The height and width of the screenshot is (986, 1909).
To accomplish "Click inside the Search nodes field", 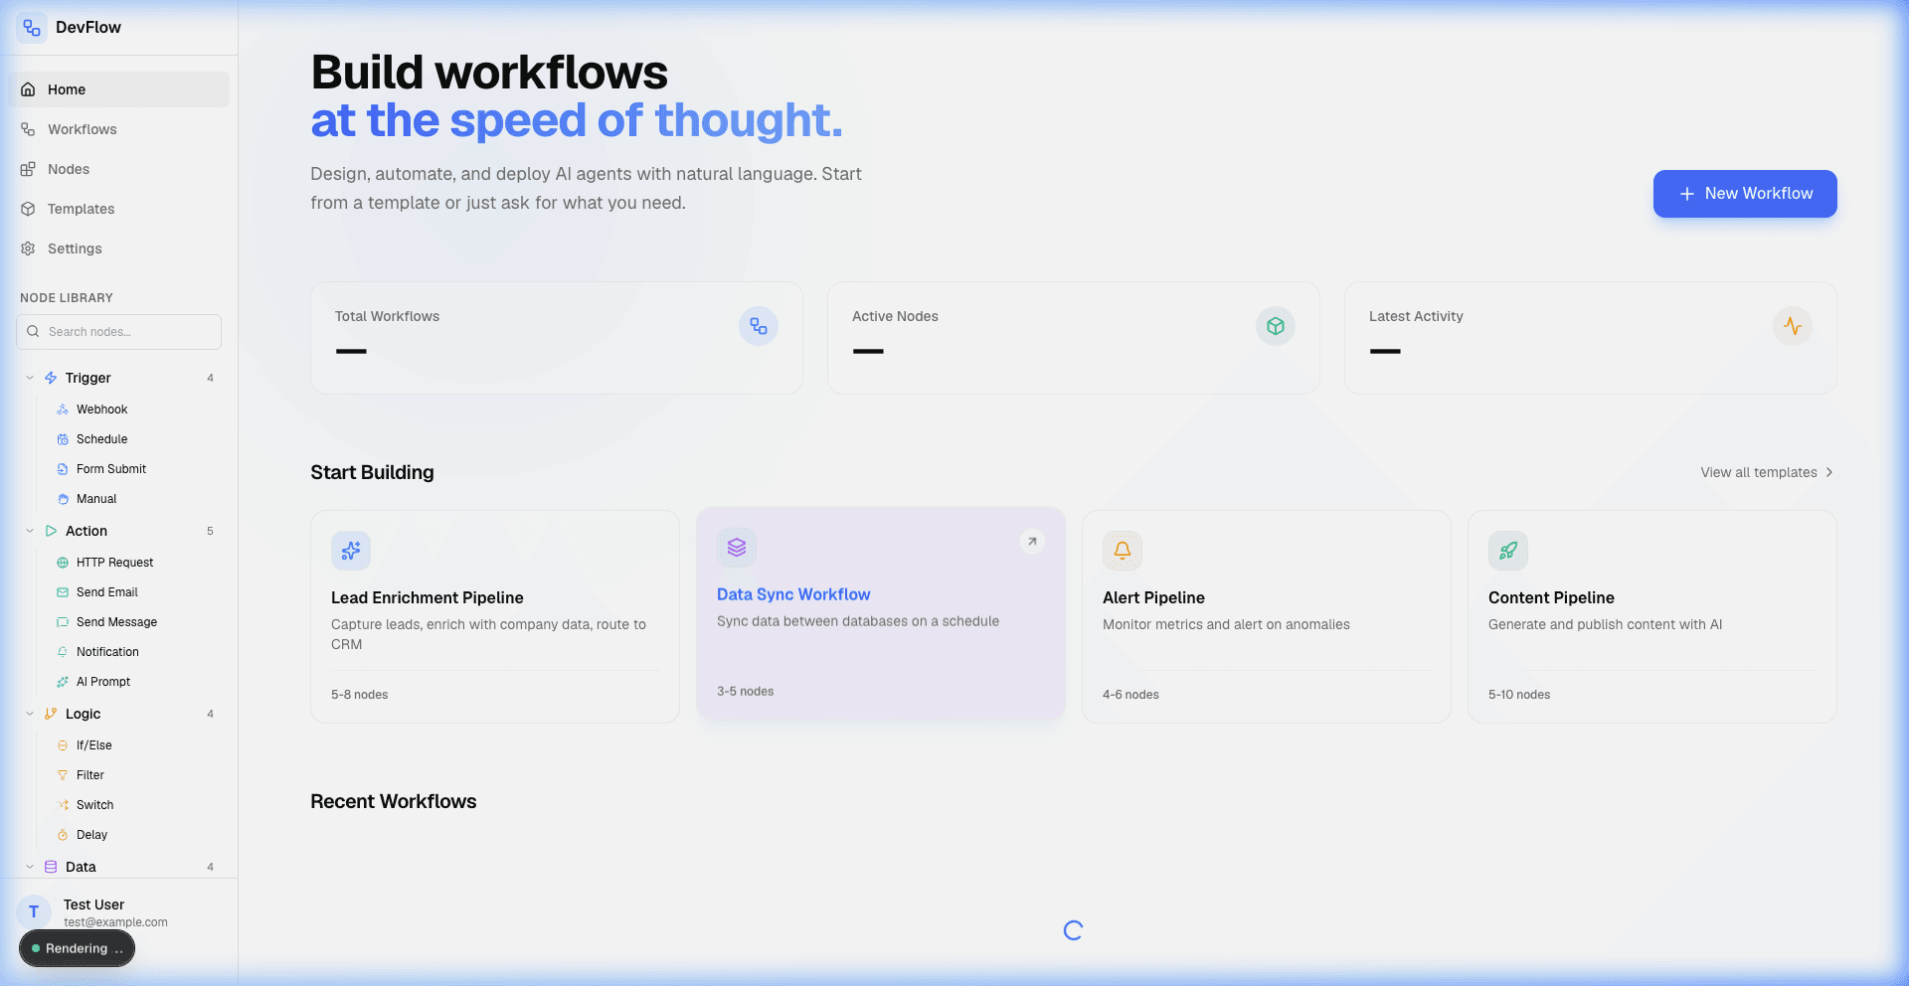I will point(118,331).
